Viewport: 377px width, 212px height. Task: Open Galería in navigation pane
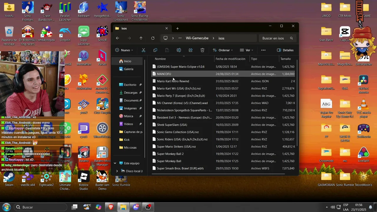[x=127, y=69]
